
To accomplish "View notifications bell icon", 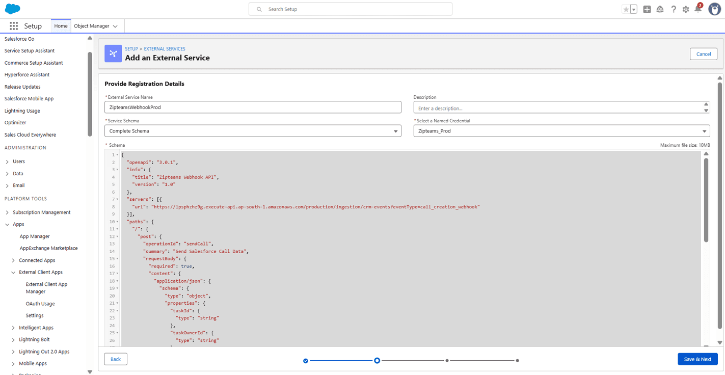I will tap(698, 9).
